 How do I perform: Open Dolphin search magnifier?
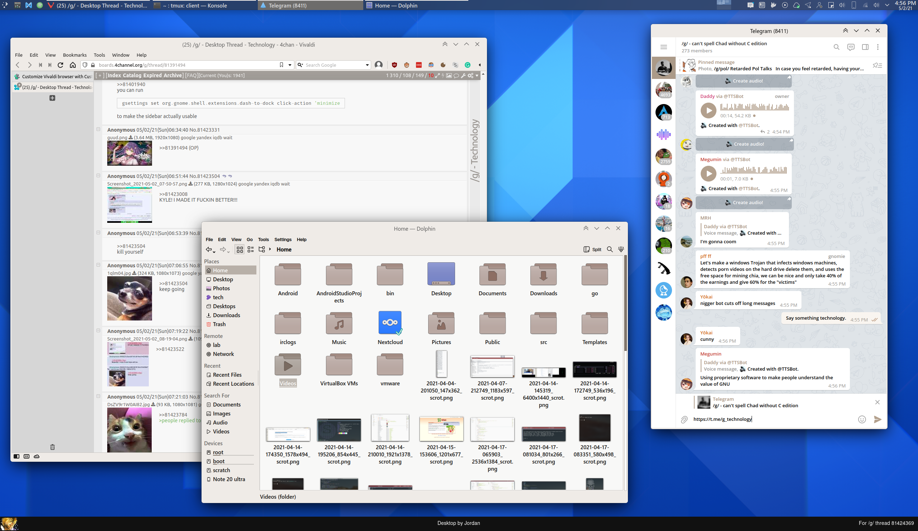pos(610,249)
